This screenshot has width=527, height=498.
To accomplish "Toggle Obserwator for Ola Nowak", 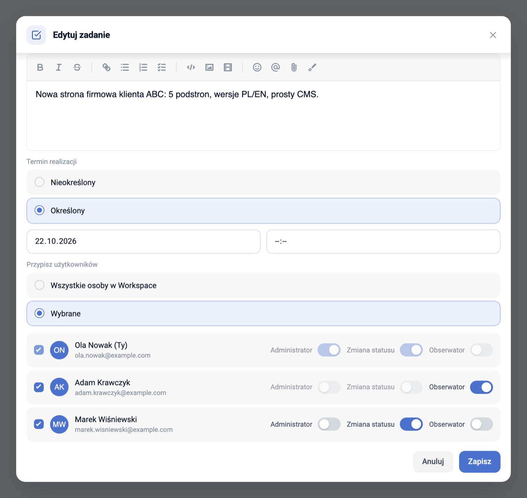I will pos(481,350).
